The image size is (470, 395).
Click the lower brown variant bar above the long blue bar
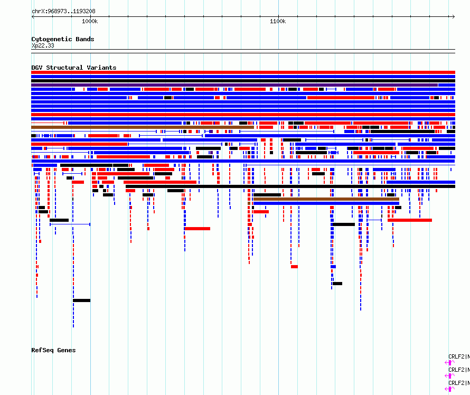tap(326, 199)
